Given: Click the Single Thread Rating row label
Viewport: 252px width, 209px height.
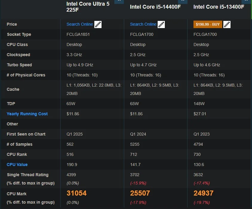Looking at the screenshot, I should tap(28, 175).
